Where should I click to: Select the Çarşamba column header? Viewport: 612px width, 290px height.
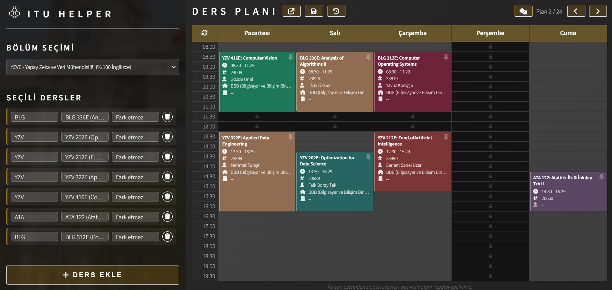pyautogui.click(x=413, y=33)
